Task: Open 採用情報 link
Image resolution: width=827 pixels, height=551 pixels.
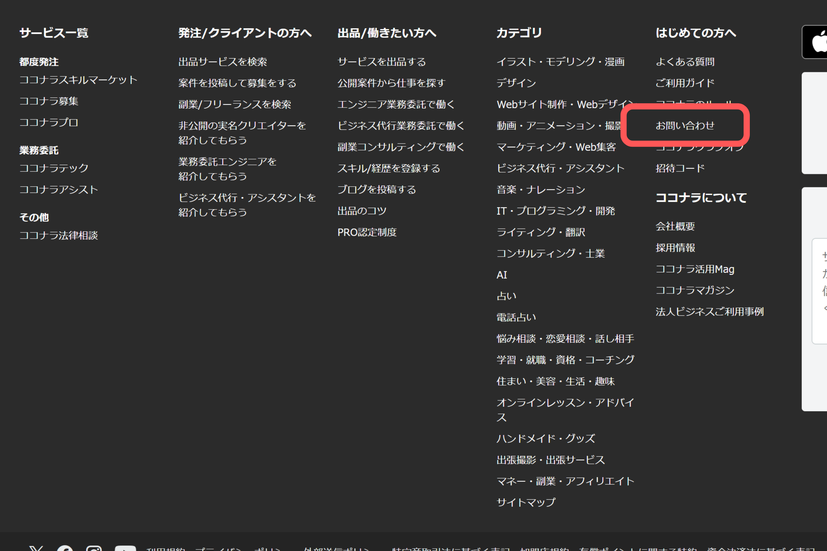Action: 675,248
